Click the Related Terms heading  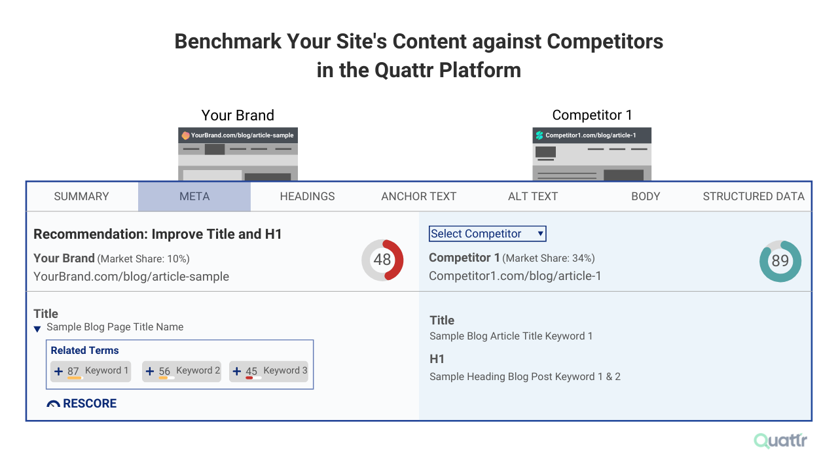pyautogui.click(x=85, y=351)
